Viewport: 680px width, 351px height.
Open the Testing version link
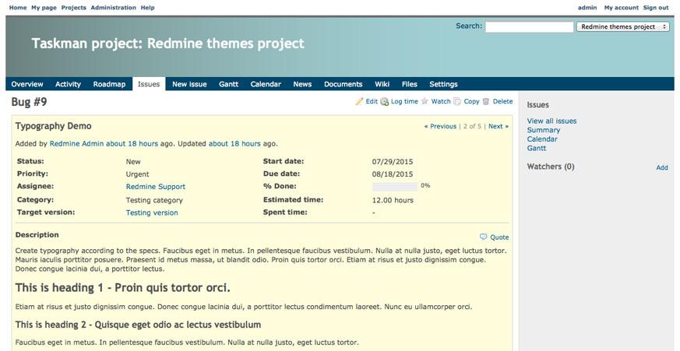tap(152, 212)
